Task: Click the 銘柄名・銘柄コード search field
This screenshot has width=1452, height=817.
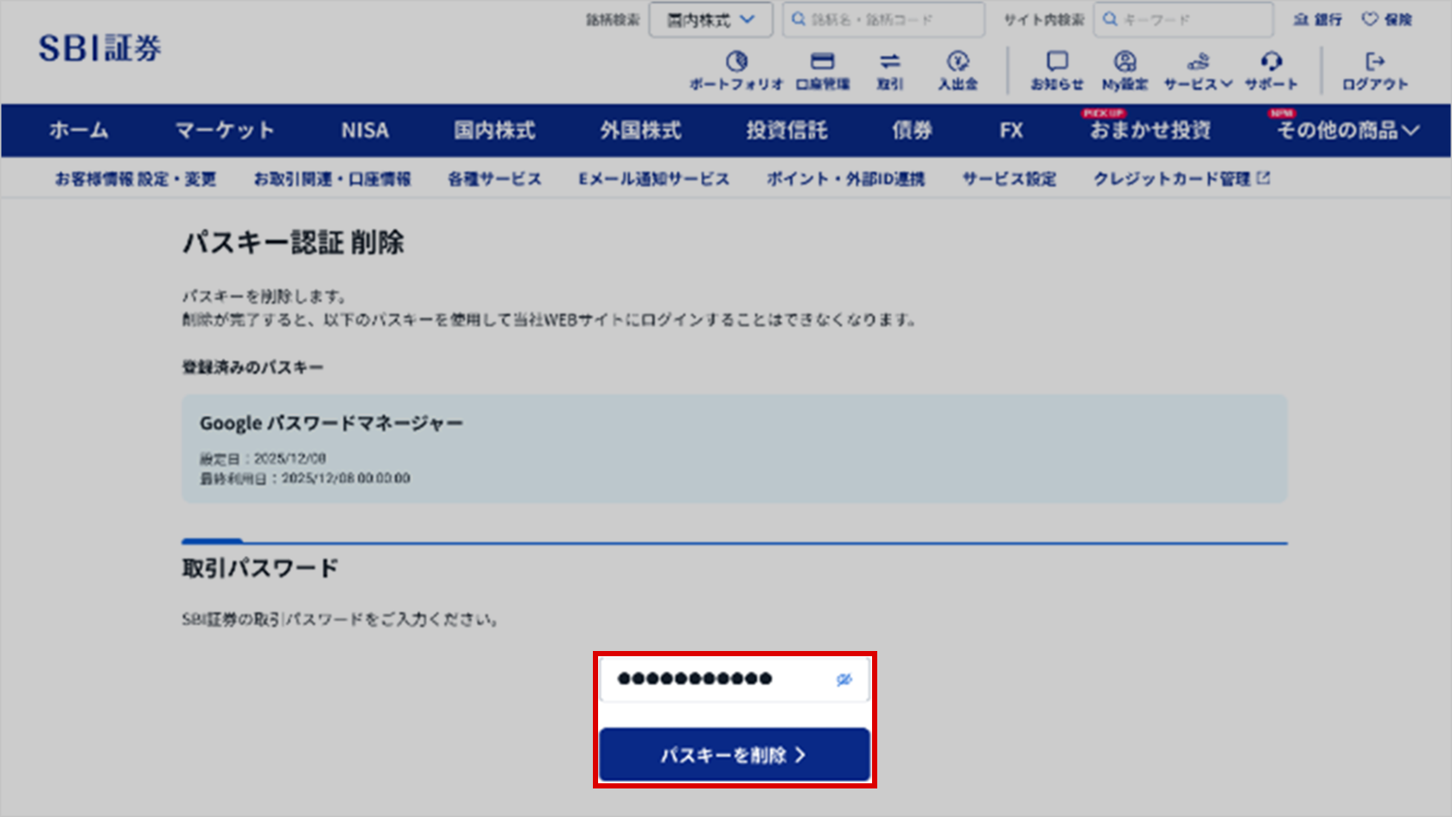Action: coord(883,20)
